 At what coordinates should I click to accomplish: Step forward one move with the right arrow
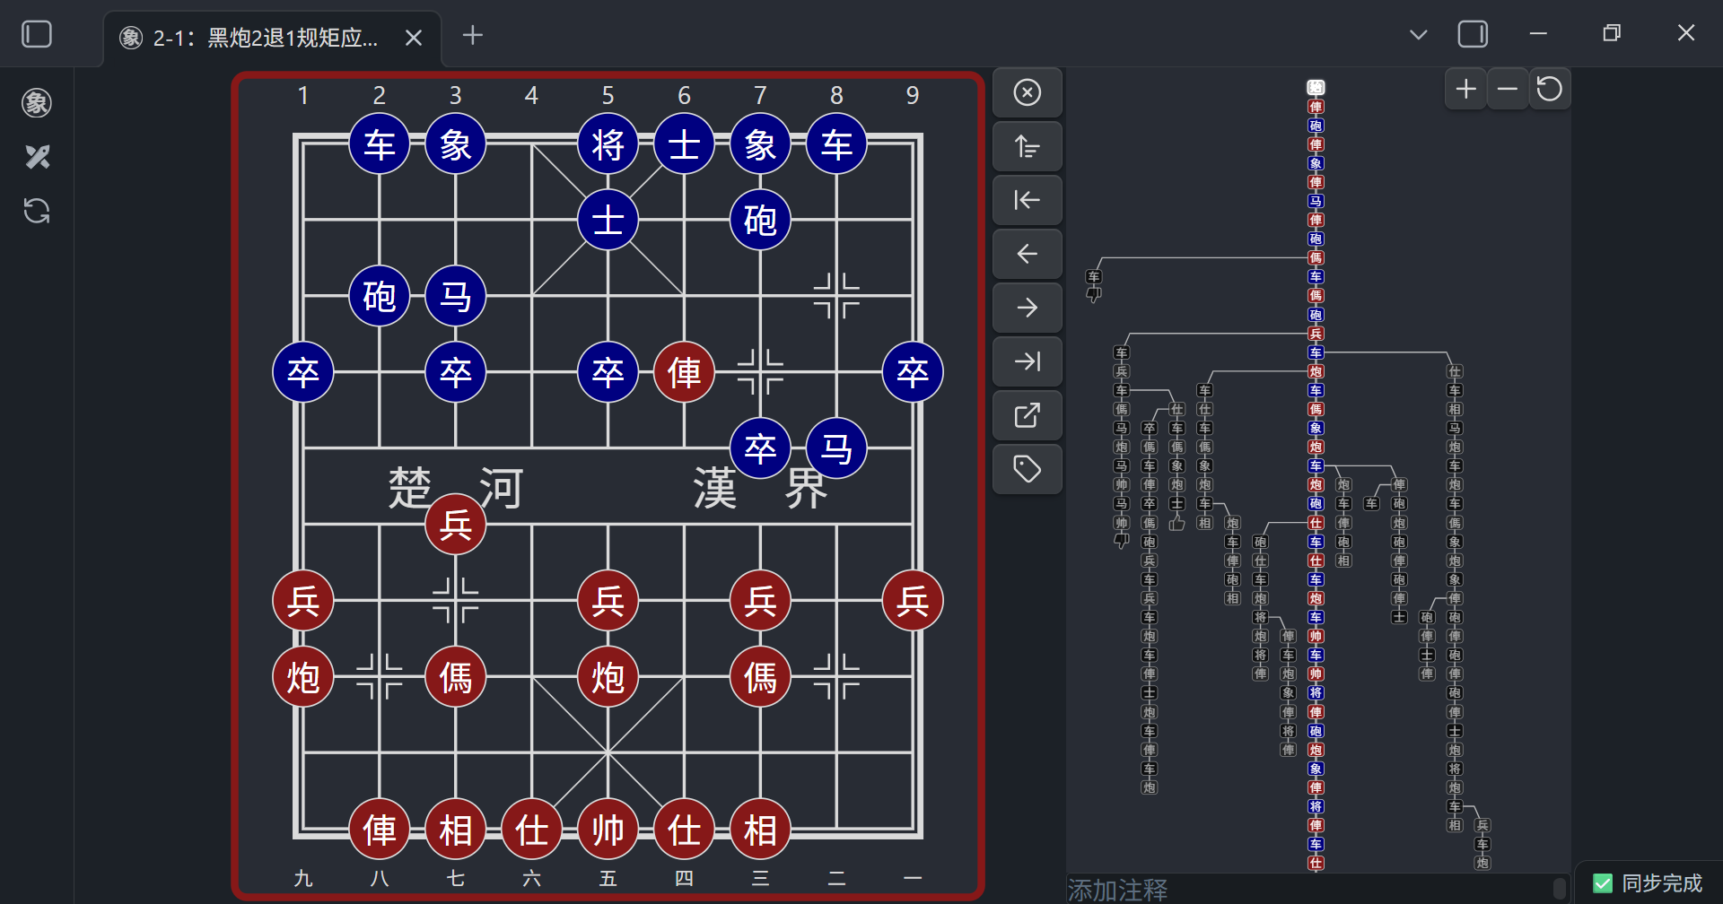pyautogui.click(x=1027, y=308)
